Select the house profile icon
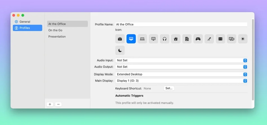Screen dimensions: 267x125 [x=176, y=39]
